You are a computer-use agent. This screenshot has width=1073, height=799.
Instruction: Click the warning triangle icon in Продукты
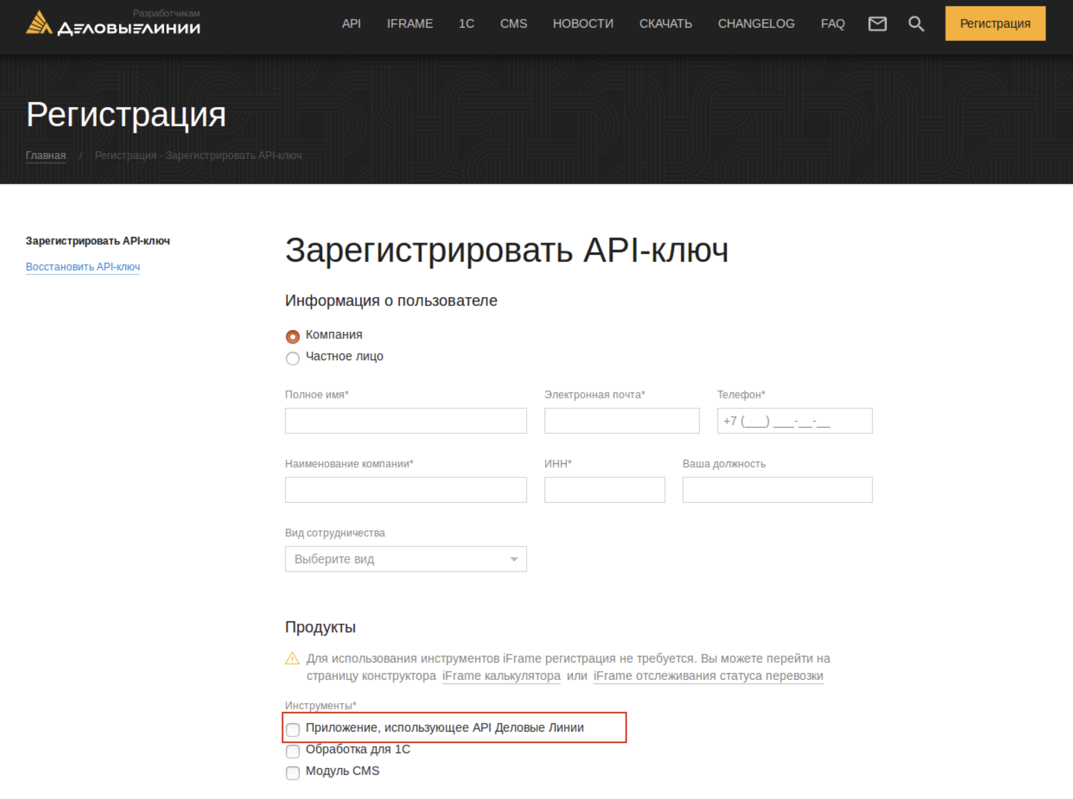292,659
